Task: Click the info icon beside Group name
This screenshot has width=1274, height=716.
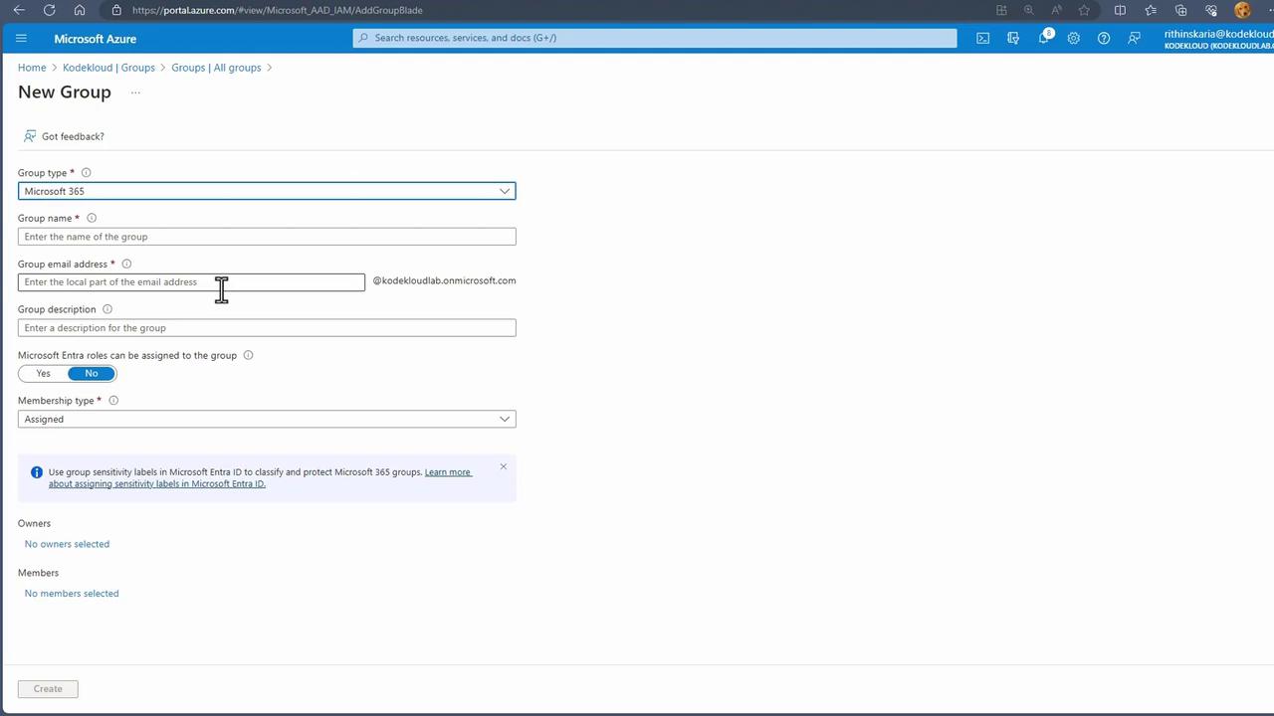Action: (92, 218)
